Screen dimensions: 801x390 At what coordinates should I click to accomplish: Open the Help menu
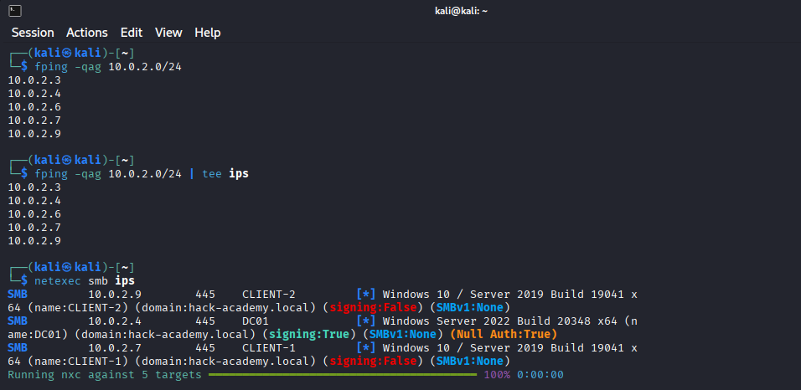(x=207, y=33)
